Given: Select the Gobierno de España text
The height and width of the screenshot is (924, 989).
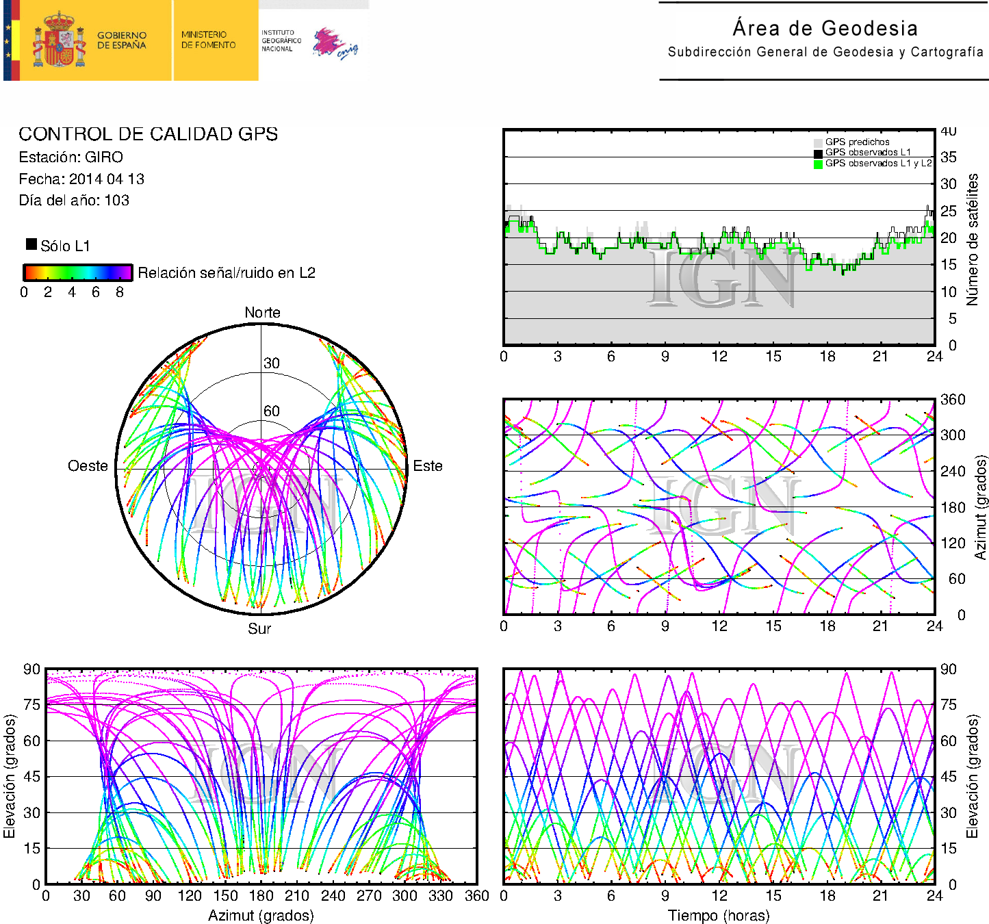Looking at the screenshot, I should (x=122, y=40).
